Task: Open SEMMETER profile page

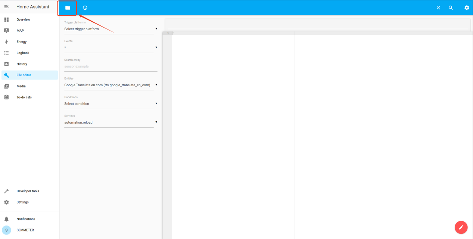Action: pos(25,230)
